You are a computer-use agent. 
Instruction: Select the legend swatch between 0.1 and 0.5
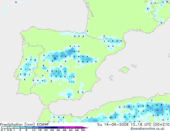coord(5,128)
